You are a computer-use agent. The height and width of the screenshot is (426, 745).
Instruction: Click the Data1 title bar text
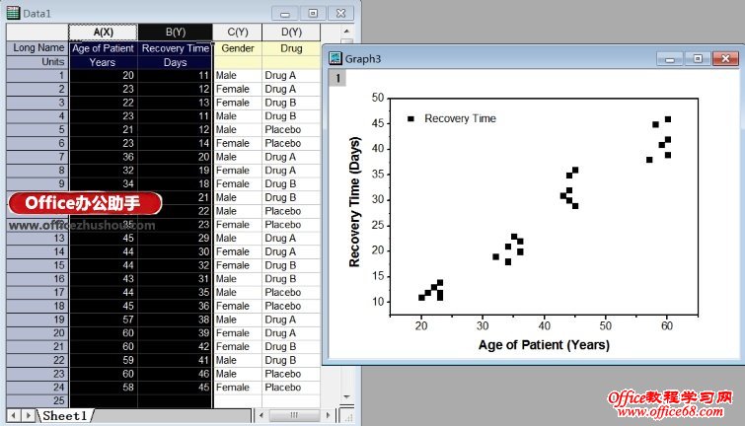(x=37, y=13)
